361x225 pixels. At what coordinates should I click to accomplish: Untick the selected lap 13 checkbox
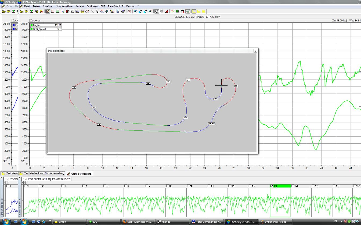tap(272, 186)
